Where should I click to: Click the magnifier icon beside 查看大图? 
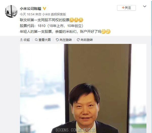36,40
